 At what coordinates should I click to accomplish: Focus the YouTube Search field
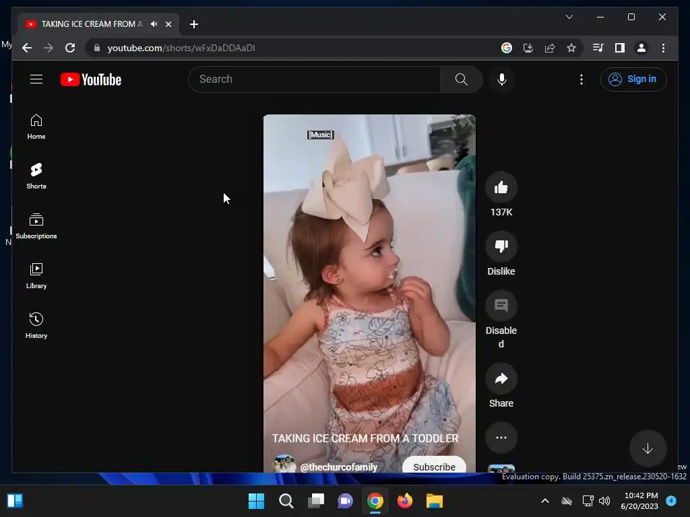pyautogui.click(x=314, y=79)
